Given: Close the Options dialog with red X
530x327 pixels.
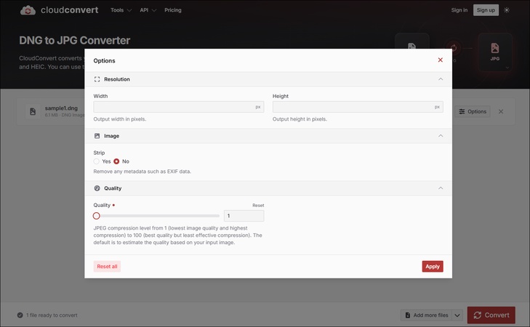Looking at the screenshot, I should tap(440, 60).
